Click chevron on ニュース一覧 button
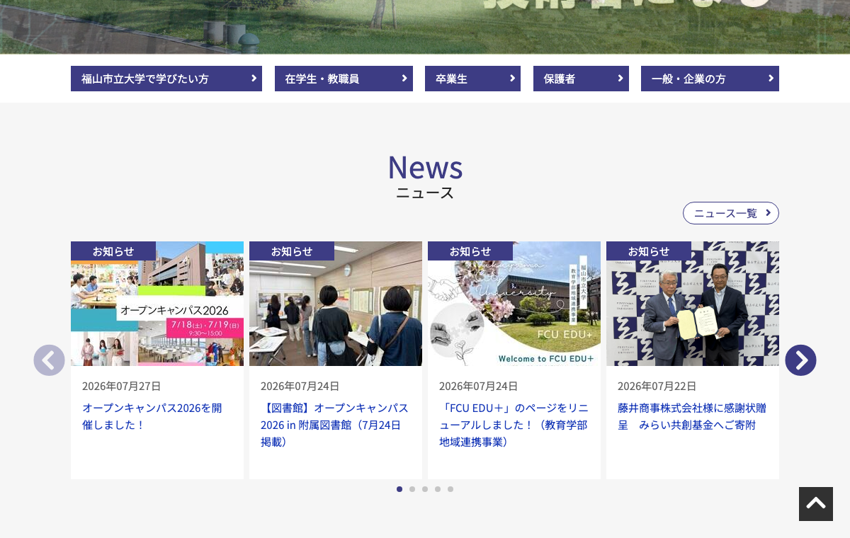Viewport: 850px width, 538px height. [768, 212]
